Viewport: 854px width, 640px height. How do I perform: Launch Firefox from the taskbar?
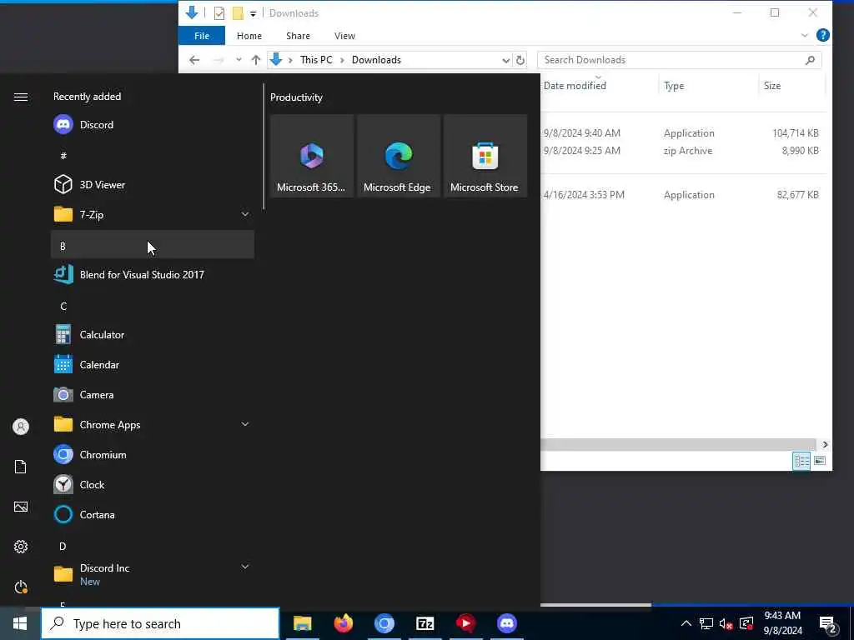pos(343,623)
